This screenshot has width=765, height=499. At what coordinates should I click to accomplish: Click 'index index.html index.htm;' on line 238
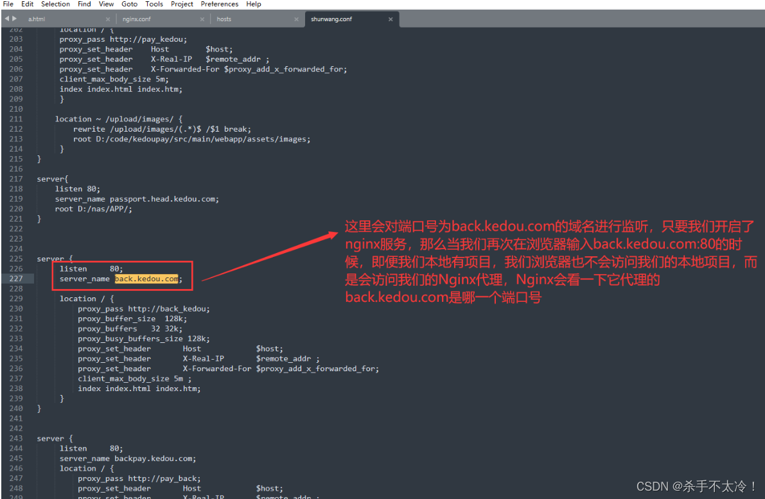(139, 389)
